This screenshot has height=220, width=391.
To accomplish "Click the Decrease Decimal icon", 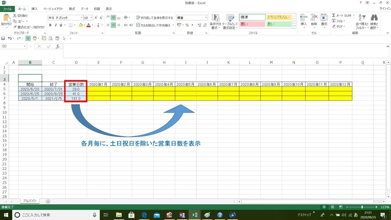I will pos(205,25).
